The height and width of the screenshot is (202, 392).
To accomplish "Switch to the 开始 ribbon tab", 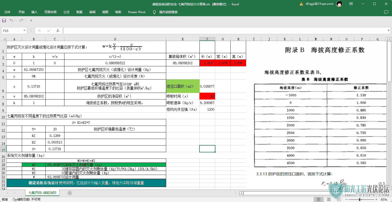I will [x=22, y=12].
